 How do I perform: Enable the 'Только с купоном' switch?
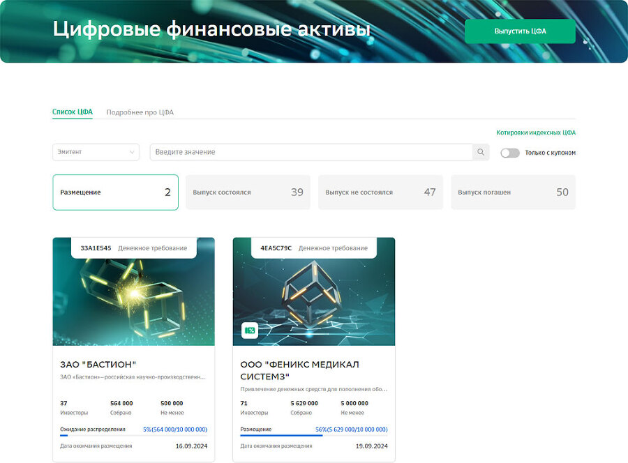[510, 151]
